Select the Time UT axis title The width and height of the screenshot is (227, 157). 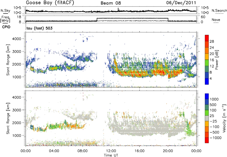(x=111, y=155)
